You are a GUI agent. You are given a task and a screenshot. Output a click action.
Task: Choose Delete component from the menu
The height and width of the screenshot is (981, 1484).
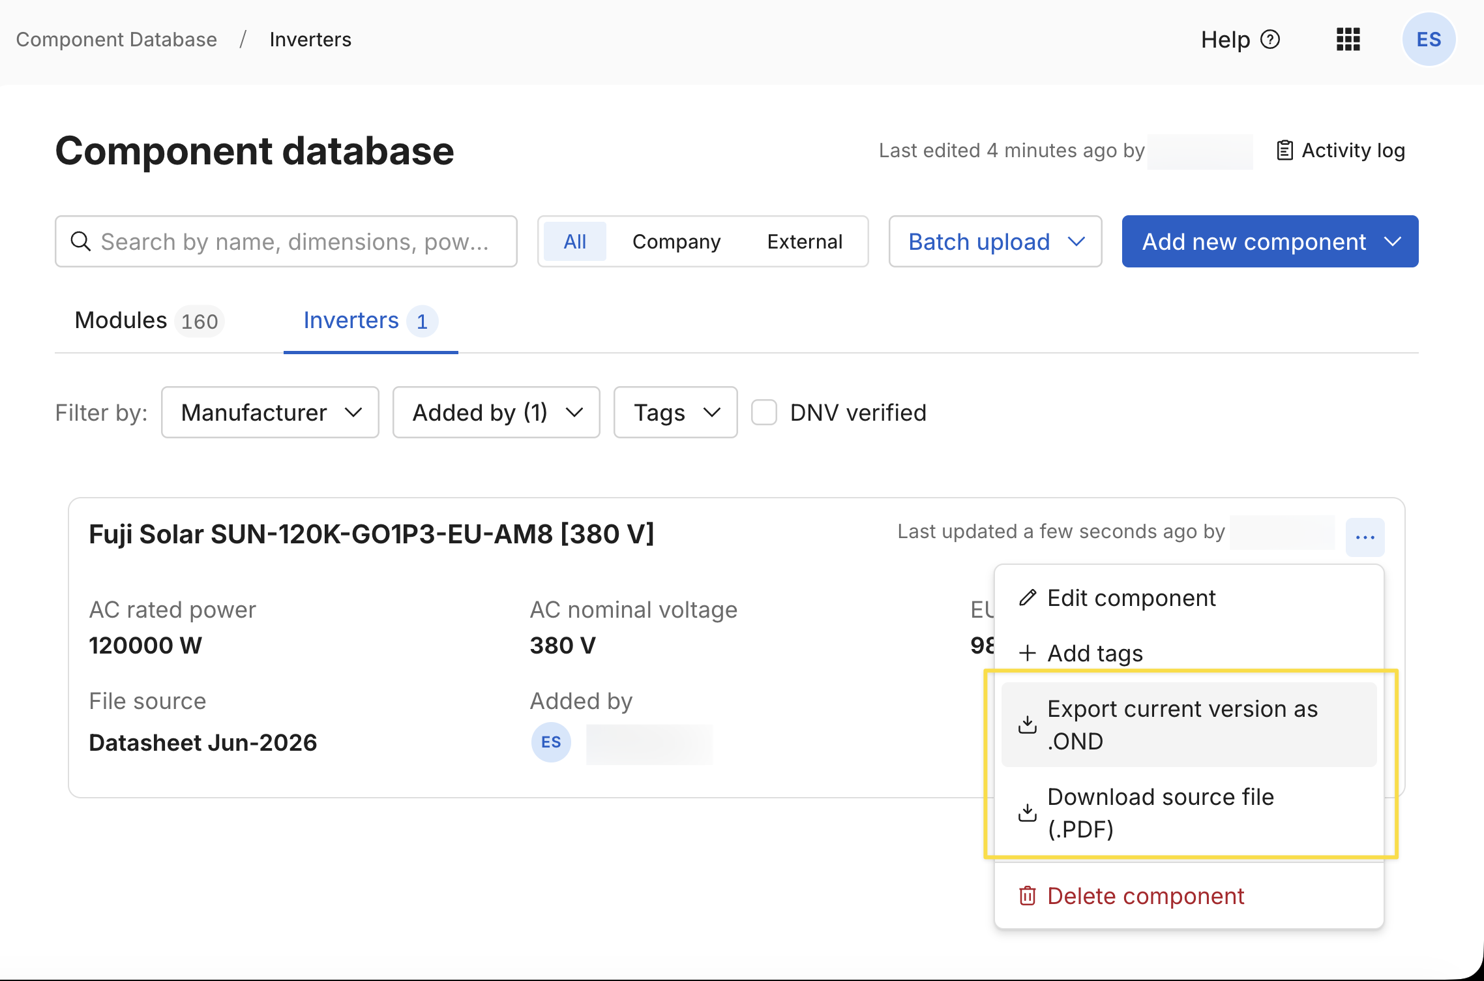[1189, 896]
